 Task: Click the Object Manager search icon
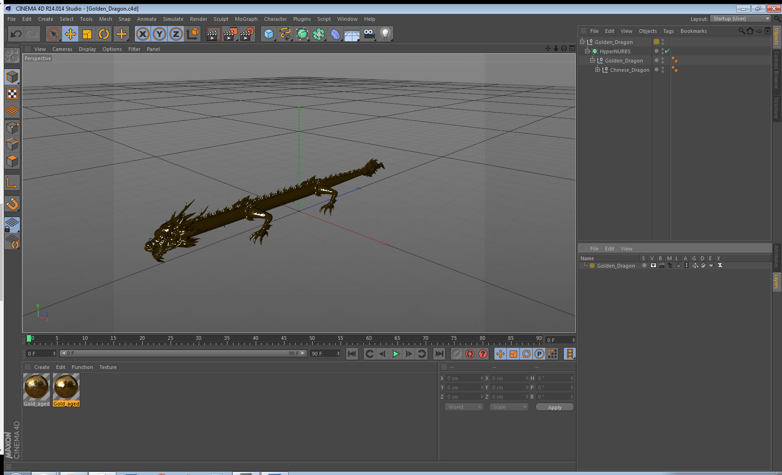[x=741, y=31]
